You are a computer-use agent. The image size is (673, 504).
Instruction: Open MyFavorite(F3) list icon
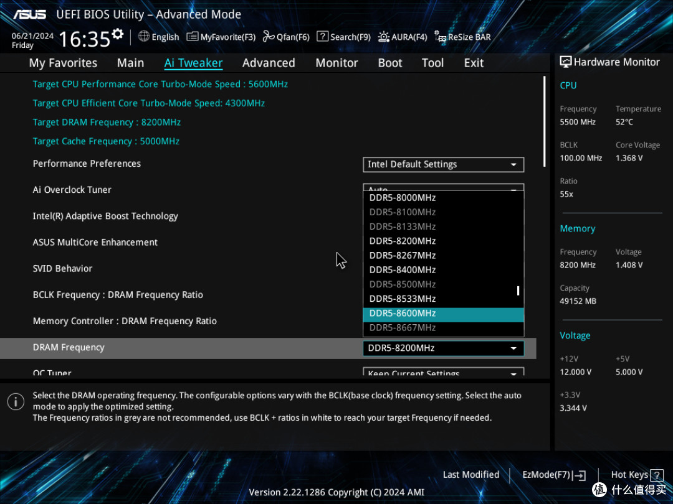[x=193, y=37]
